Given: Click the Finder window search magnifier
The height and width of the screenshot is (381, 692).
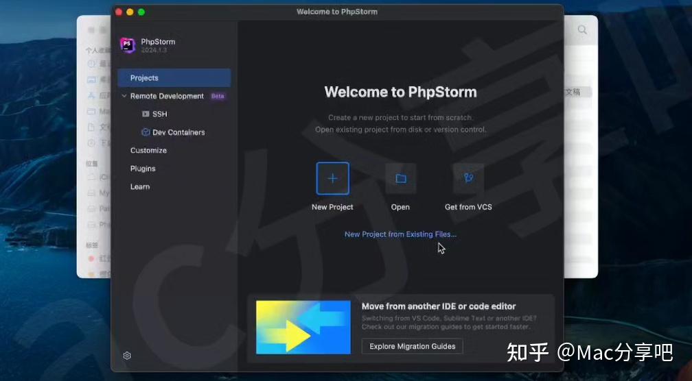Looking at the screenshot, I should tap(582, 30).
